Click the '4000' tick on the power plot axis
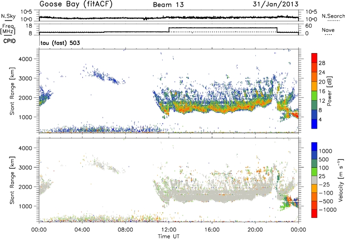 click(x=25, y=59)
